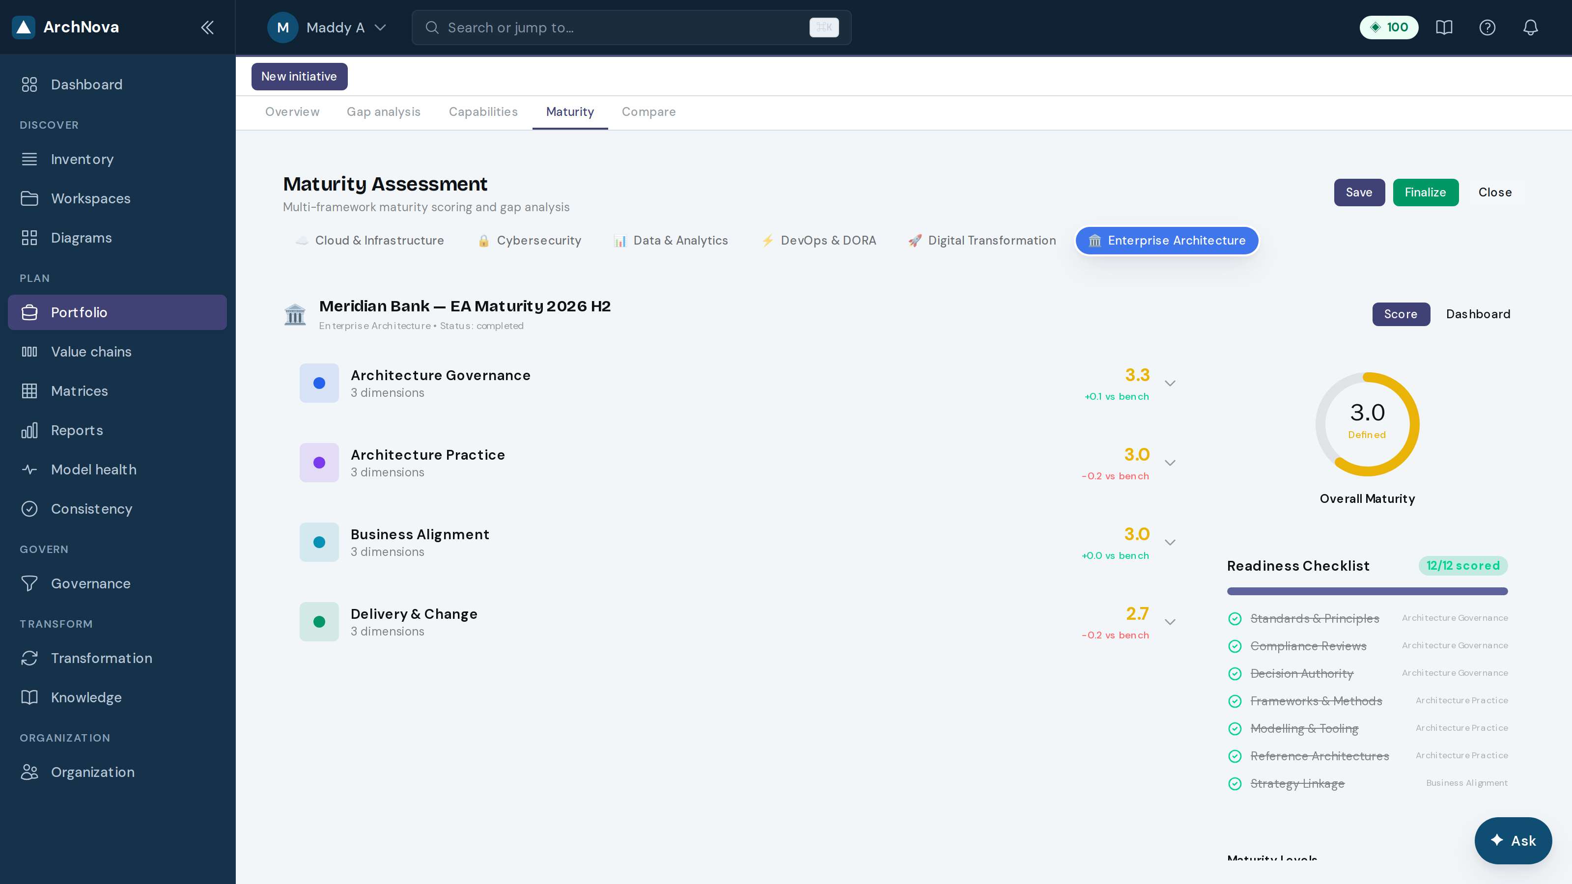Viewport: 1572px width, 884px height.
Task: Open documentation book icon in top bar
Action: click(1444, 28)
